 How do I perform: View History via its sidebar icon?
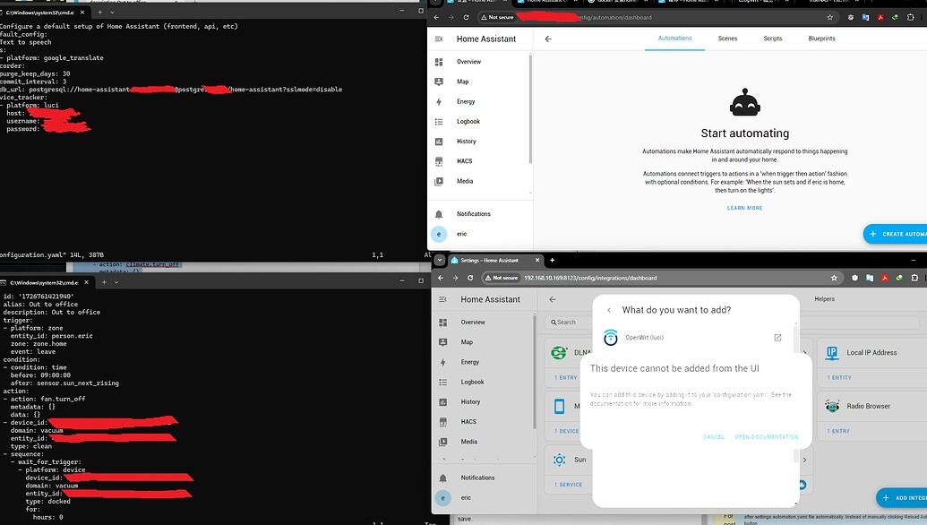tap(443, 401)
